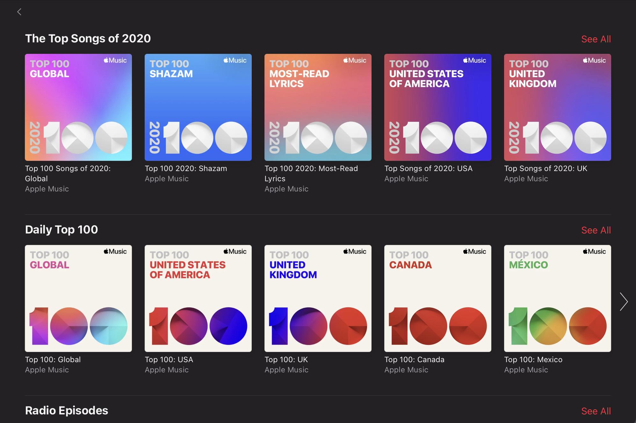Open Top 100 Shazam 2020 cover art
Image resolution: width=636 pixels, height=423 pixels.
point(198,107)
